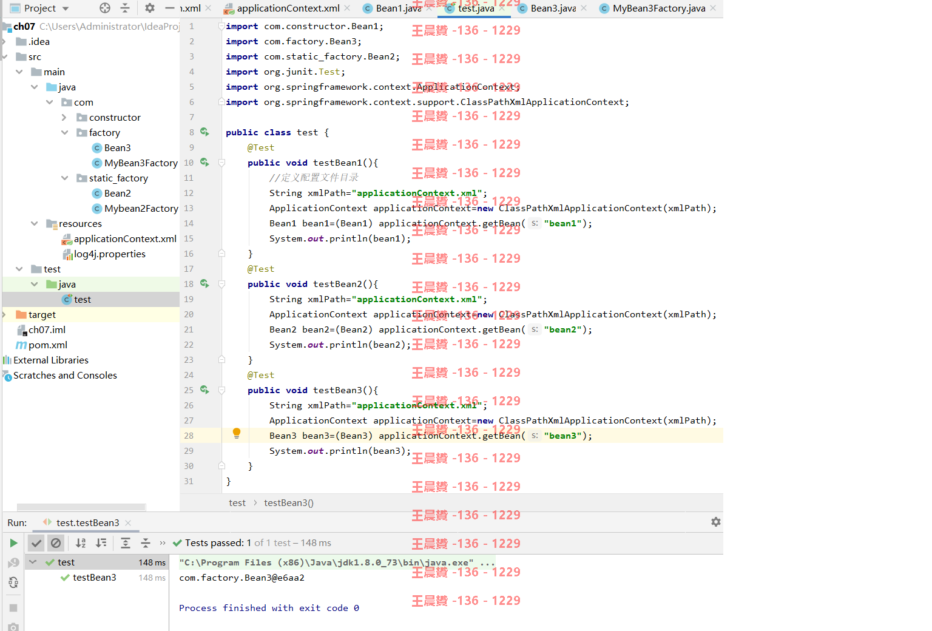Collapse the main folder
Image resolution: width=932 pixels, height=631 pixels.
(19, 72)
